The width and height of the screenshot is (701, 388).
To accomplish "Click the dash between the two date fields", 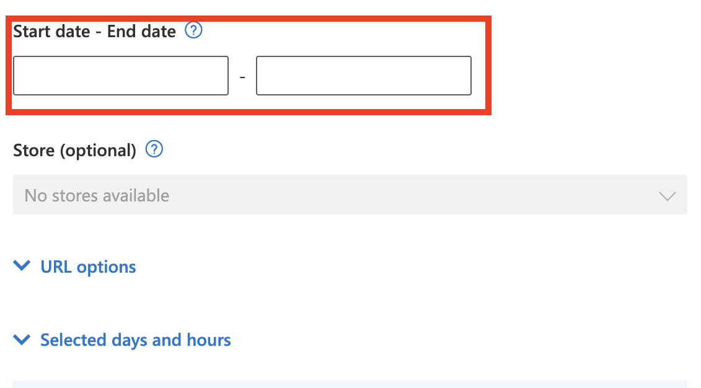I will point(242,77).
